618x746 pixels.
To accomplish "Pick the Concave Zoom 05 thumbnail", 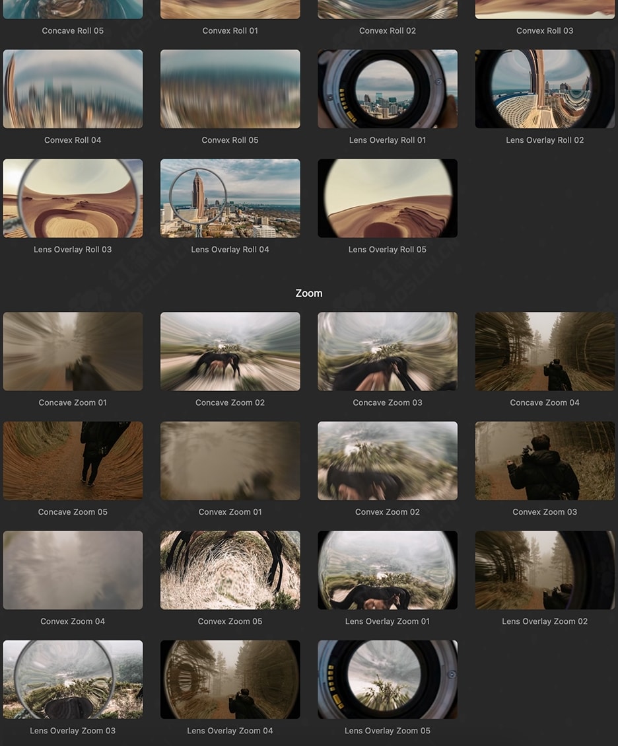I will pyautogui.click(x=73, y=461).
